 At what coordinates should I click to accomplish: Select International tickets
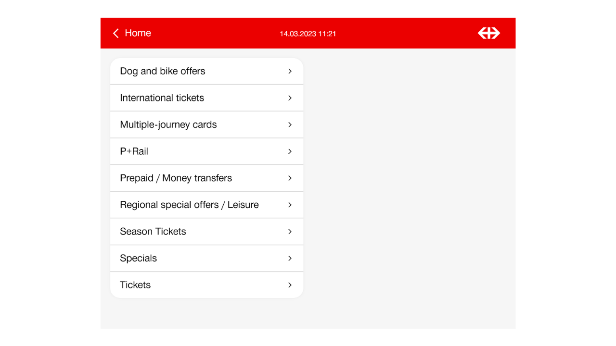[x=162, y=98]
